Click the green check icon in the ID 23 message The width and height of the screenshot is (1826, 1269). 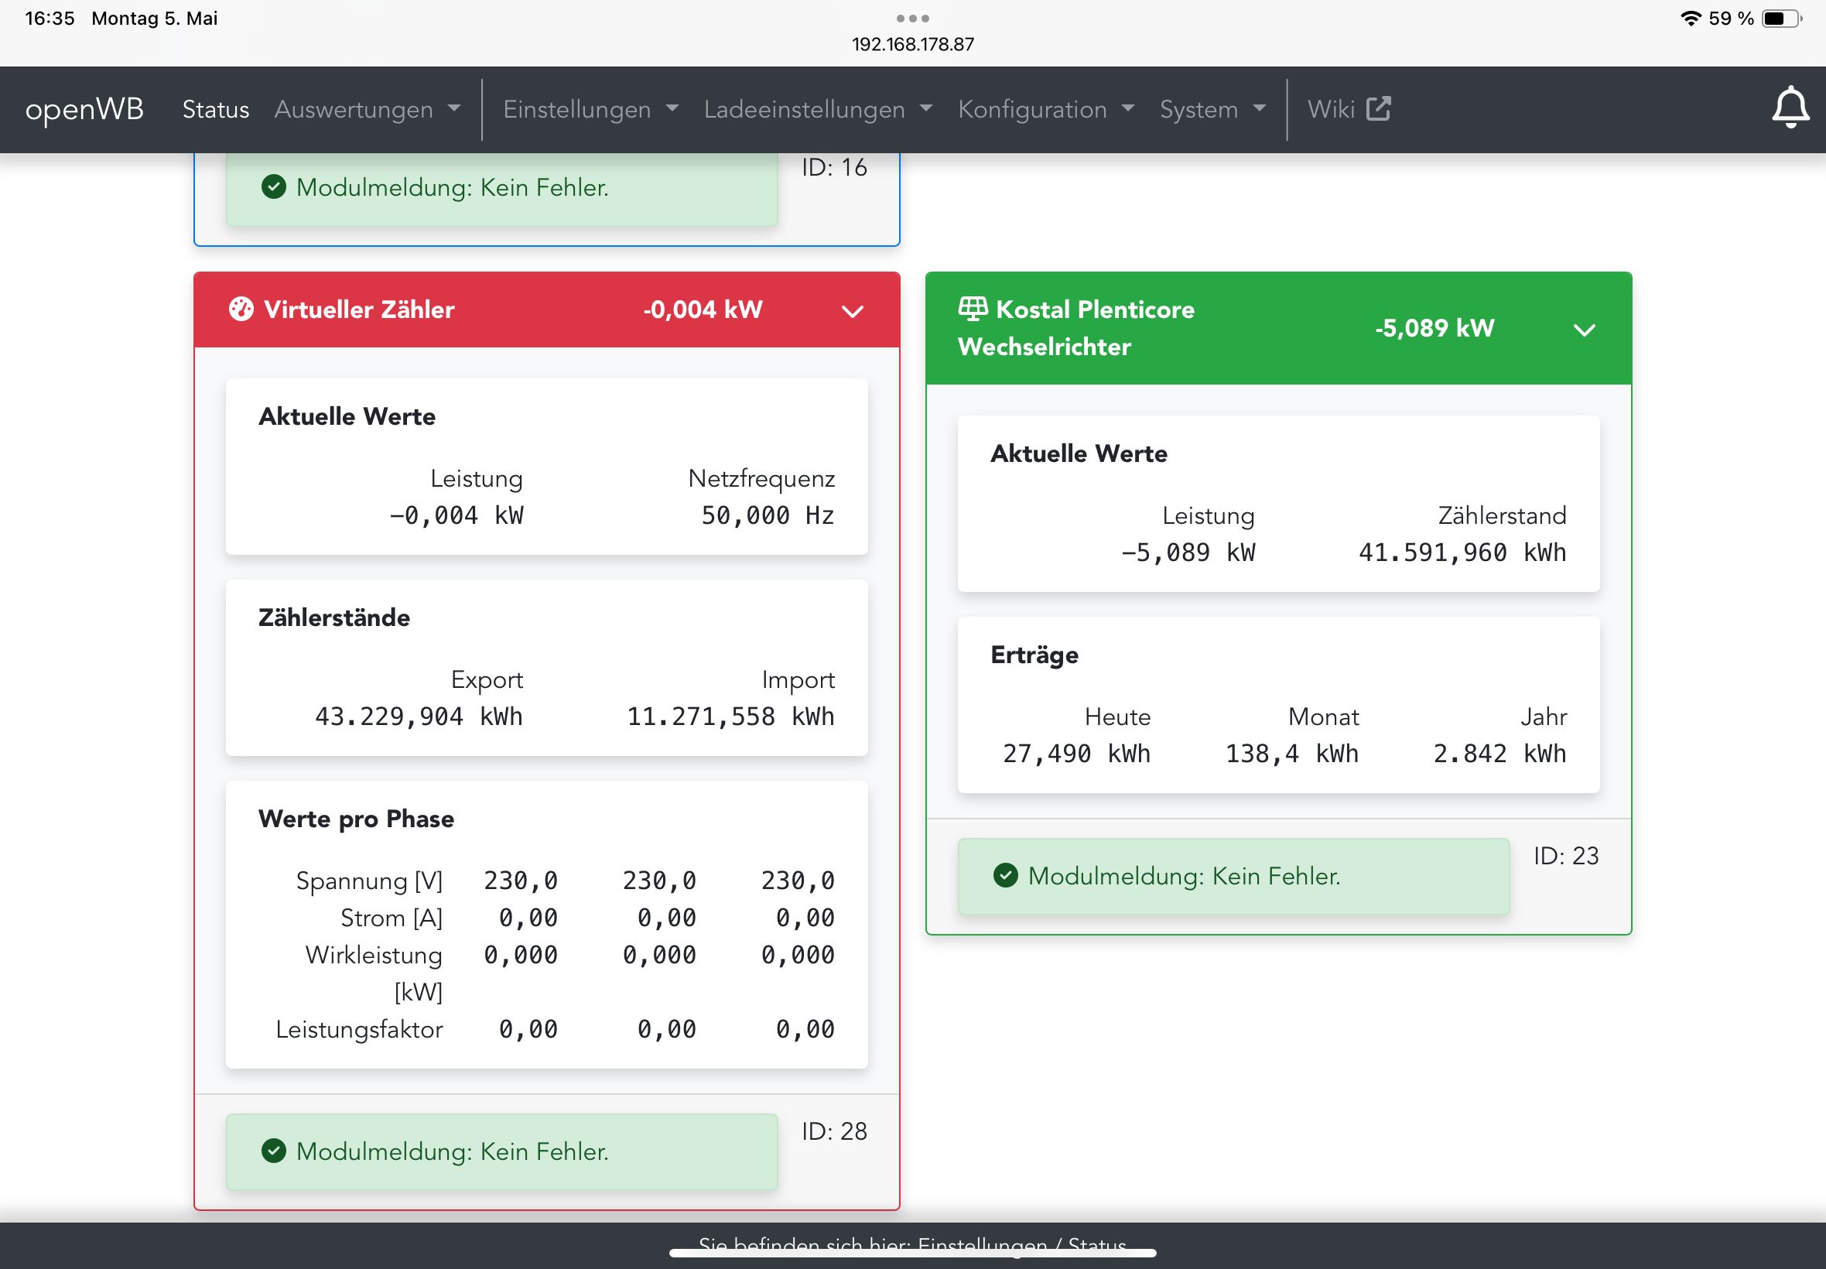click(x=1005, y=875)
